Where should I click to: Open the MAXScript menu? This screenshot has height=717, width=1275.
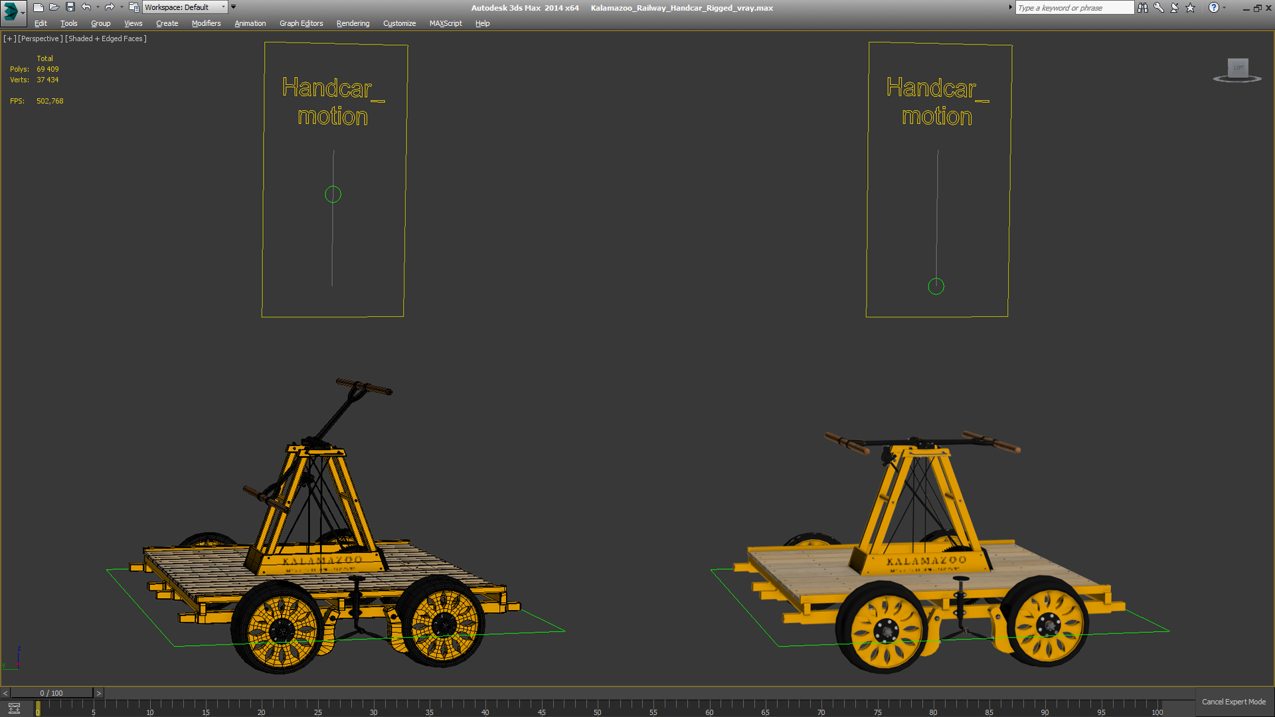coord(446,23)
